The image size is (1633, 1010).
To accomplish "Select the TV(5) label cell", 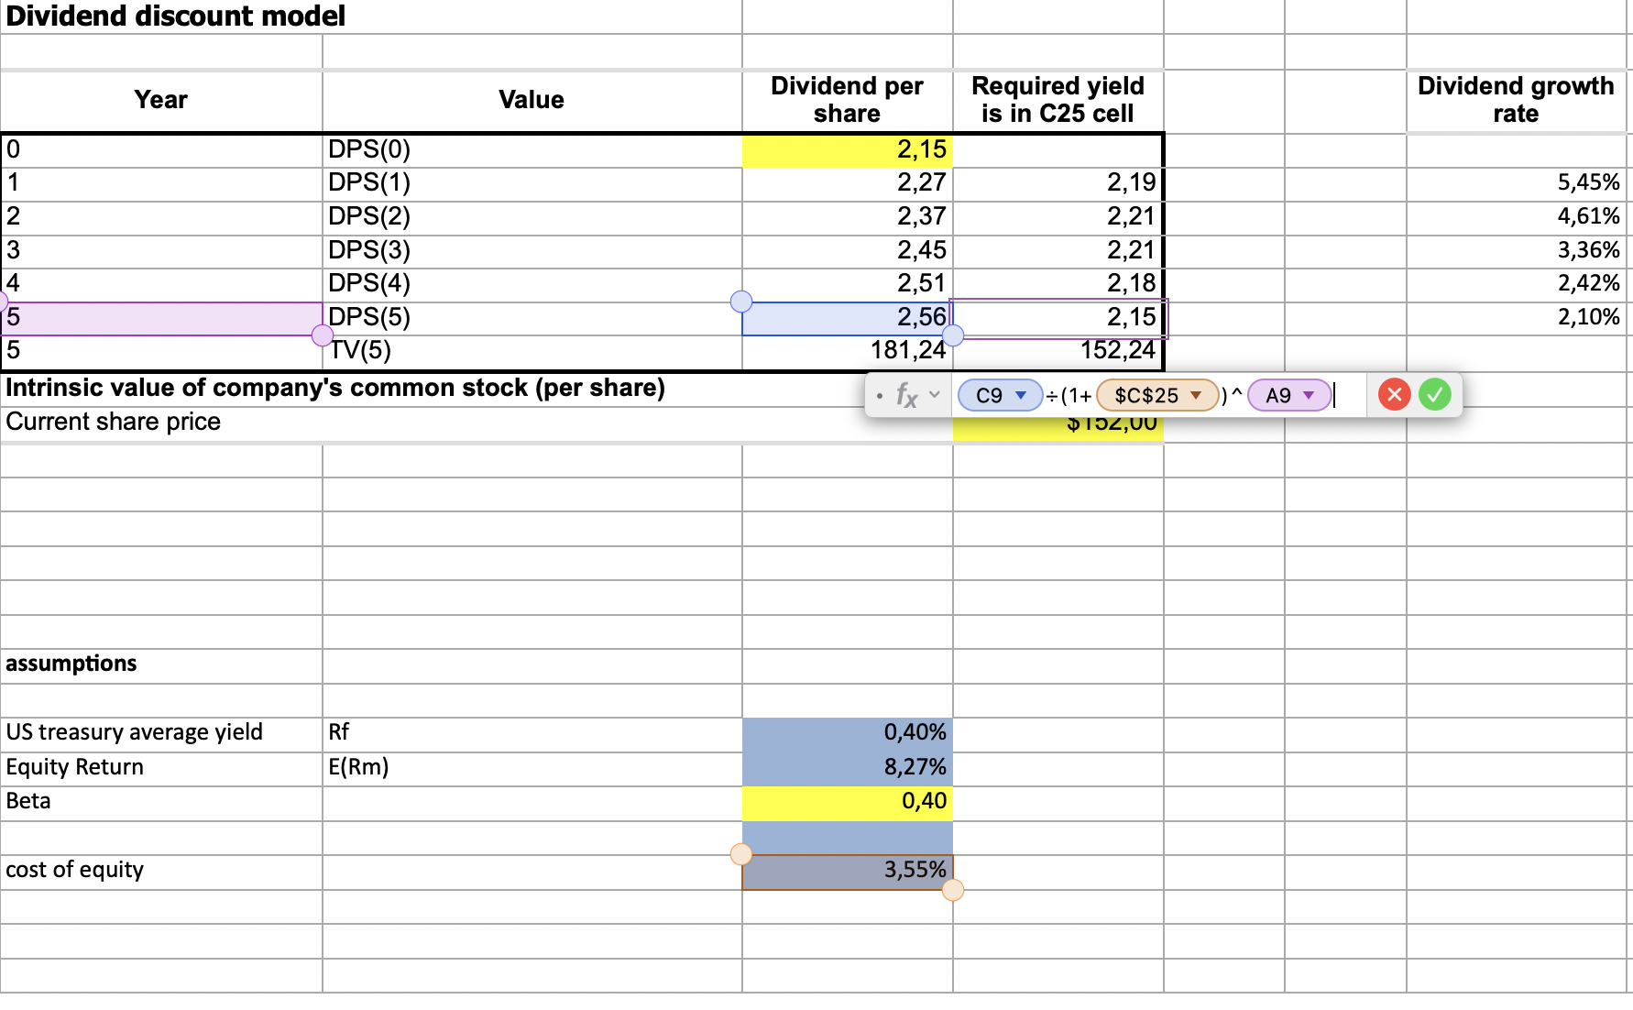I will 532,351.
